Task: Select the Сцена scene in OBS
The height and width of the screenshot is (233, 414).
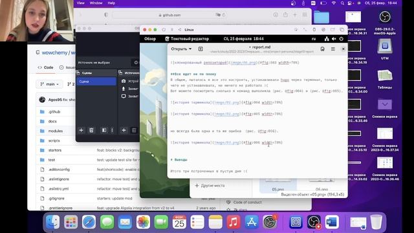Action: point(96,82)
